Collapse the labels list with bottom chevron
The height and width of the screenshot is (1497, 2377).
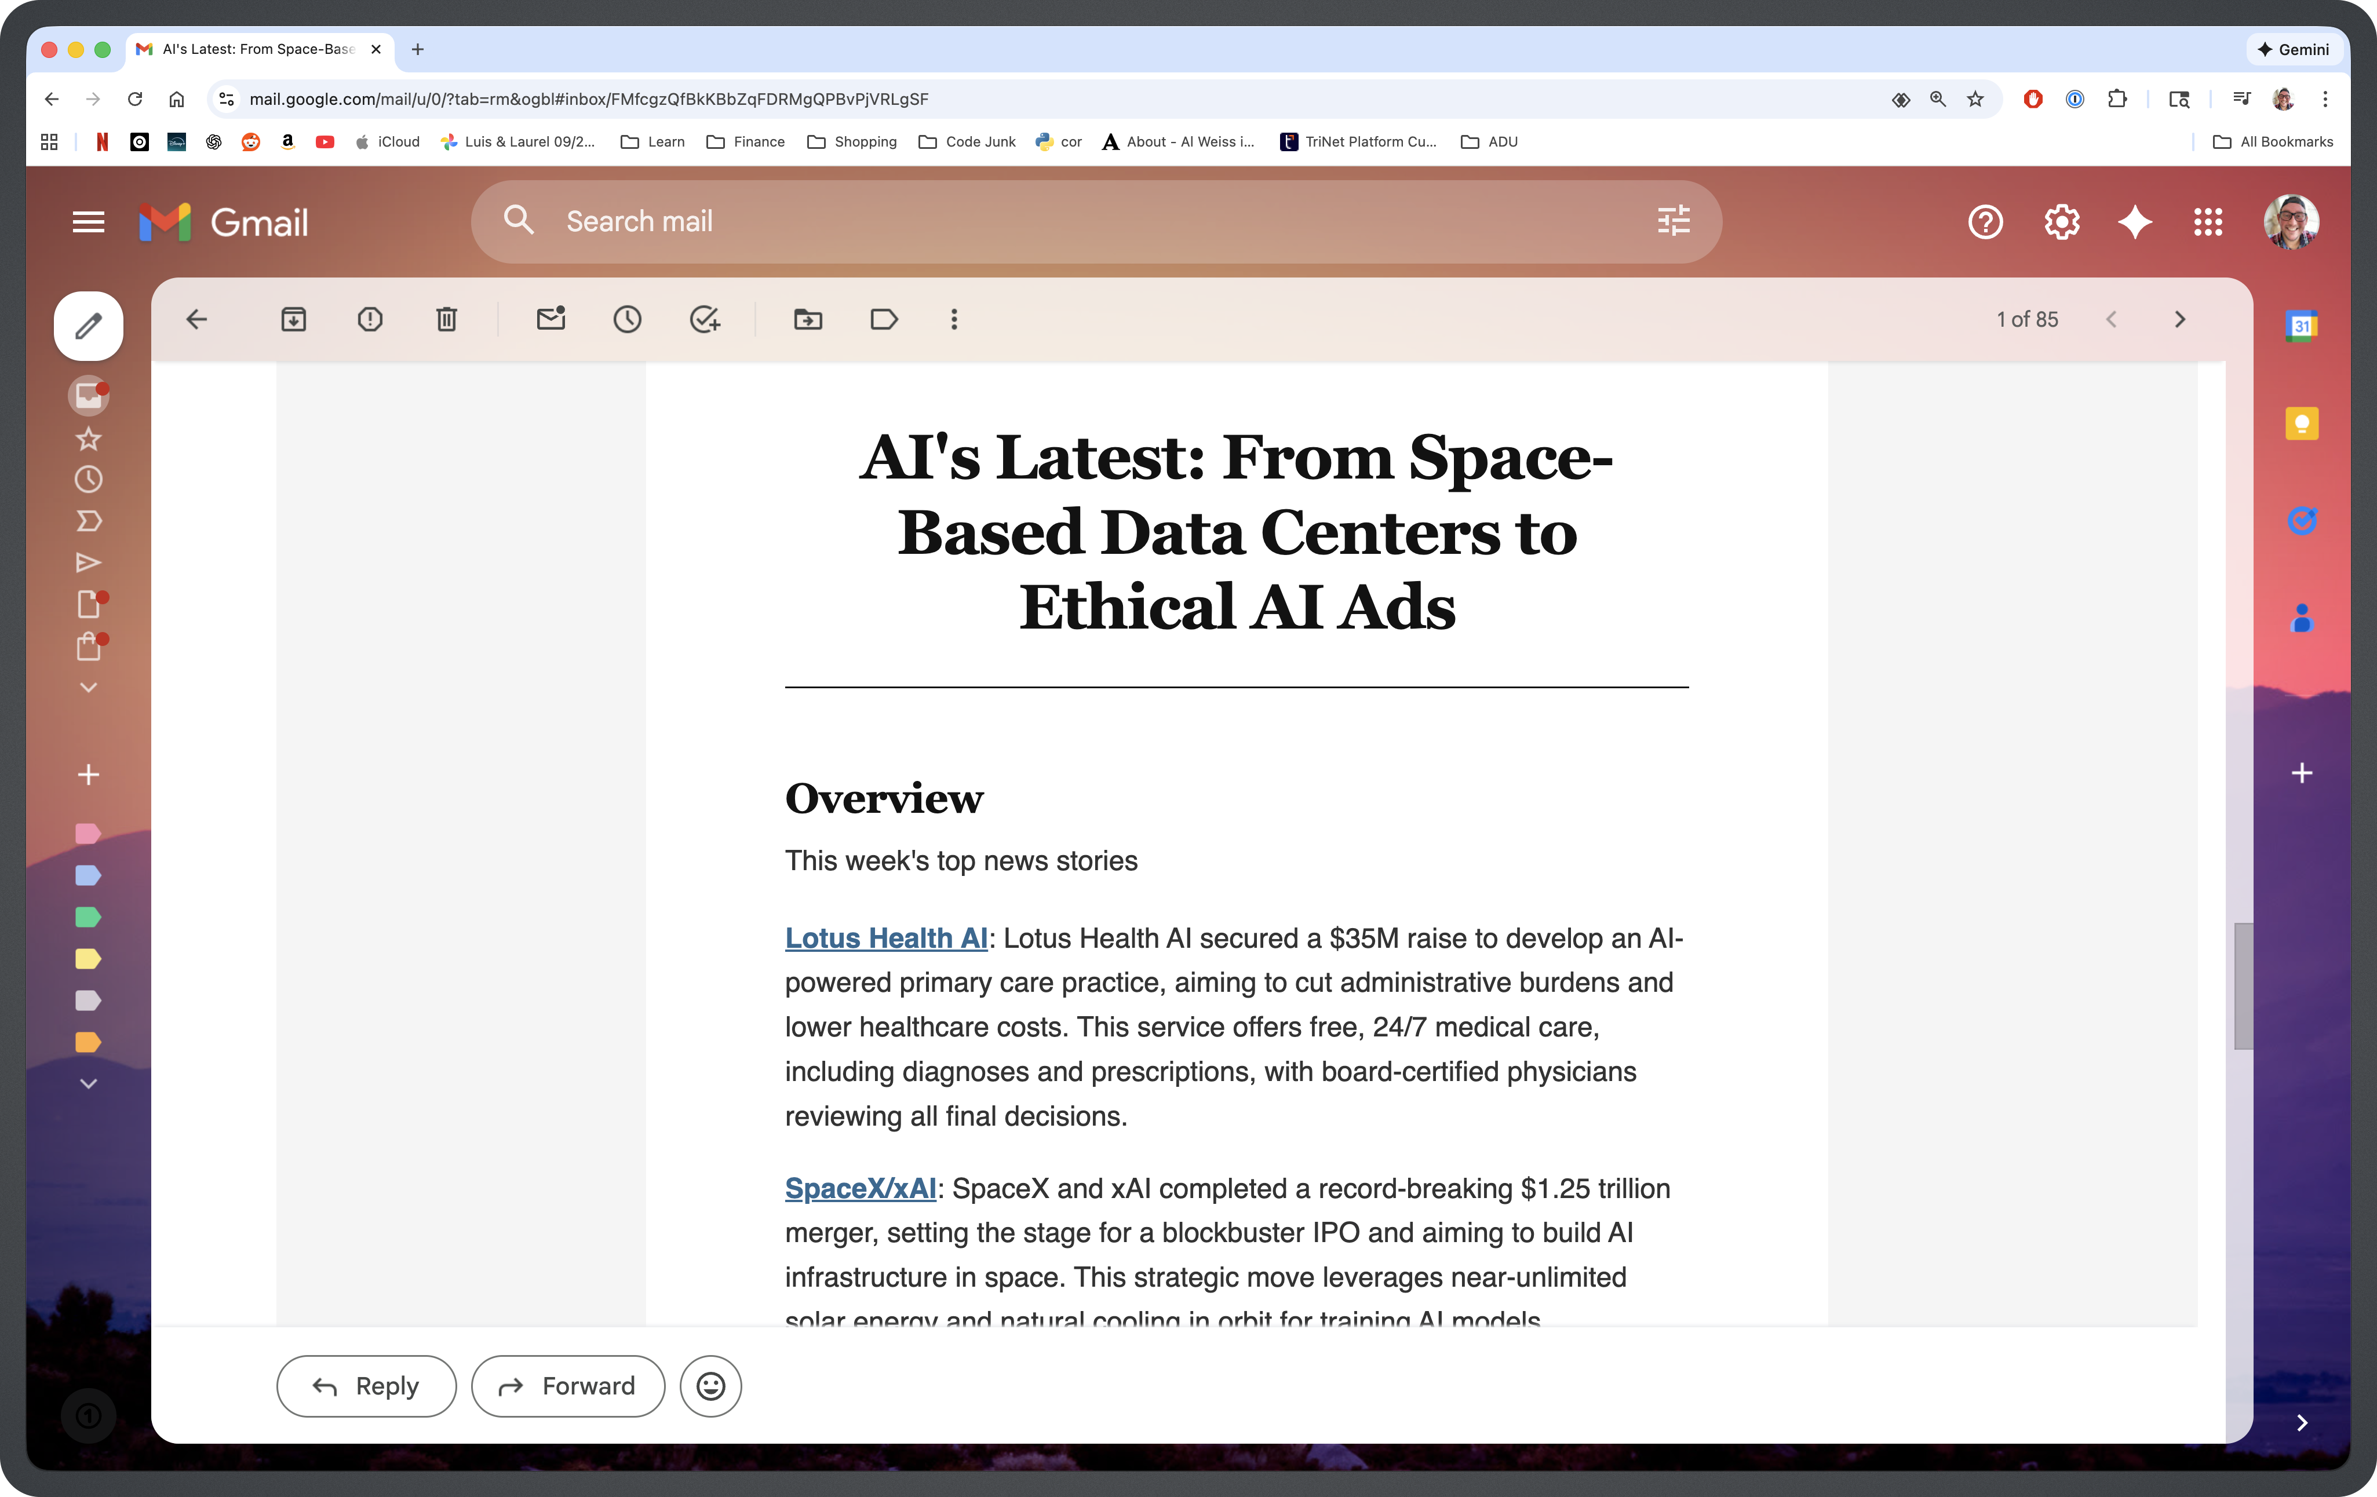point(88,1083)
